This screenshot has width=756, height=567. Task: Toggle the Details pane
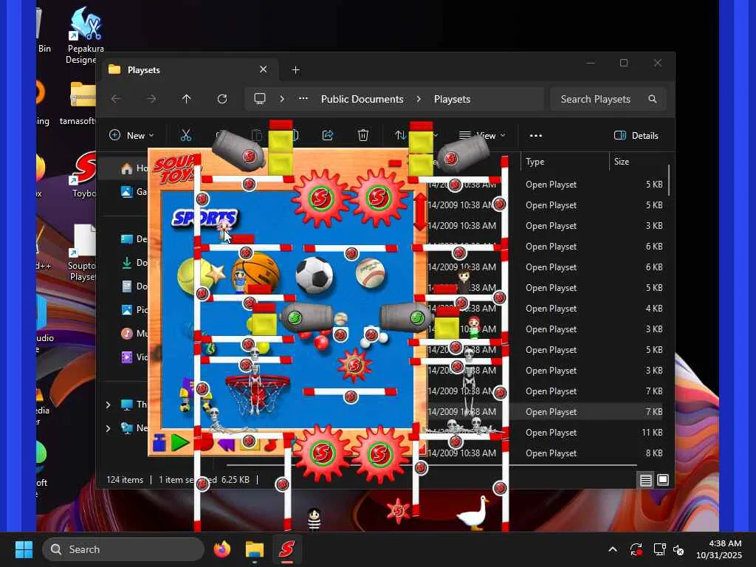(636, 136)
